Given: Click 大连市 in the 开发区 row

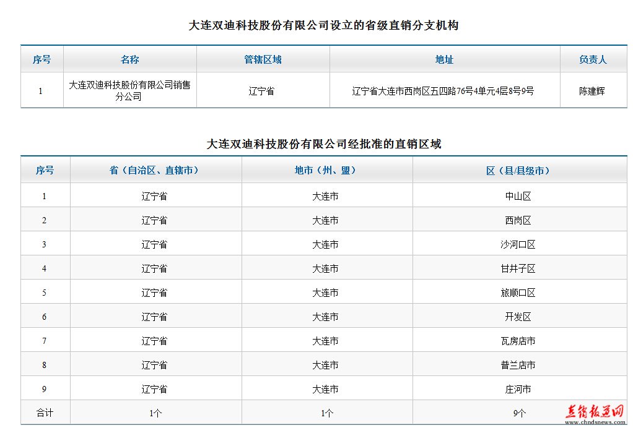Looking at the screenshot, I should coord(325,317).
